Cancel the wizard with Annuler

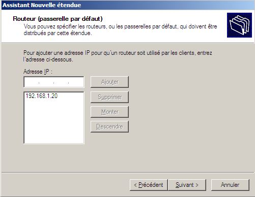click(230, 185)
